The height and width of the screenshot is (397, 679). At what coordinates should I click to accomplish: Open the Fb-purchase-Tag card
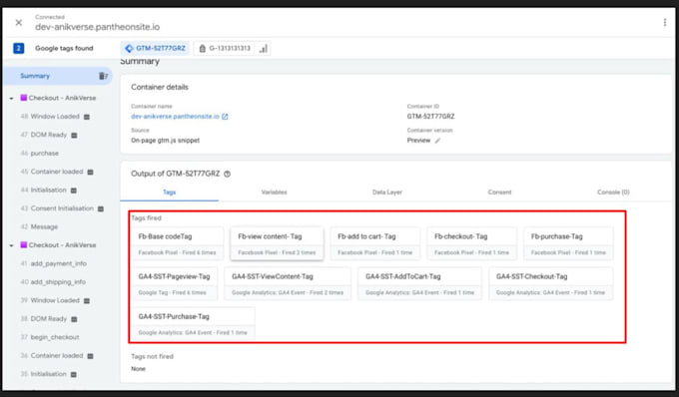pos(568,243)
